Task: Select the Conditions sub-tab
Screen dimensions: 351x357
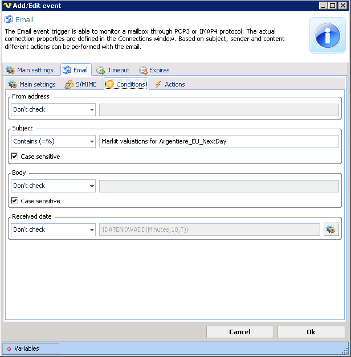Action: (126, 84)
